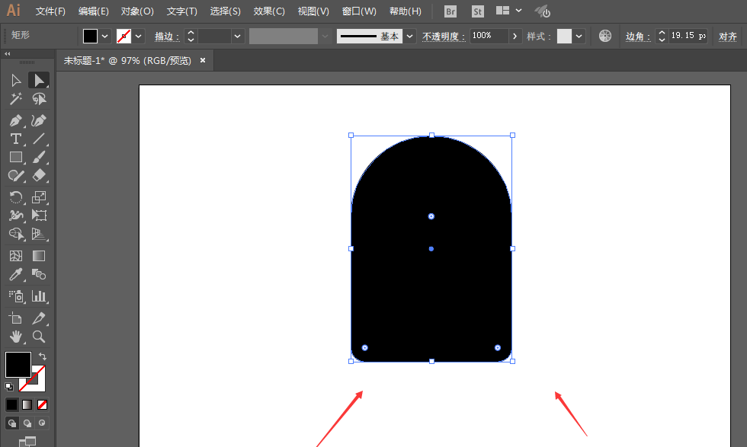Expand the opacity slider arrow next to 100%
This screenshot has width=747, height=447.
(515, 37)
